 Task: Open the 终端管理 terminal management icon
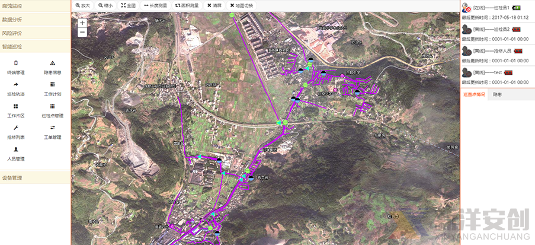16,63
